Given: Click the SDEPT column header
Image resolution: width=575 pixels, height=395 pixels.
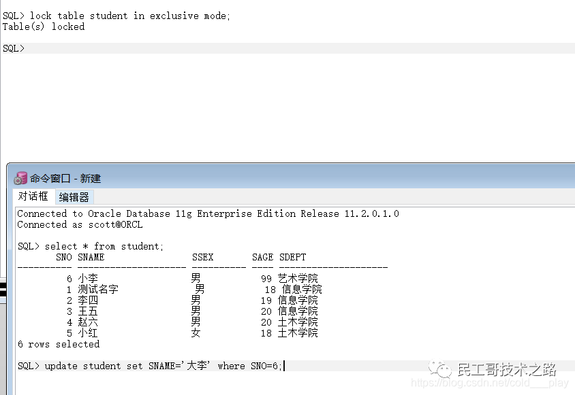Looking at the screenshot, I should (x=293, y=257).
